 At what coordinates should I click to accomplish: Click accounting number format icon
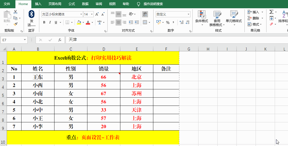tap(159, 22)
